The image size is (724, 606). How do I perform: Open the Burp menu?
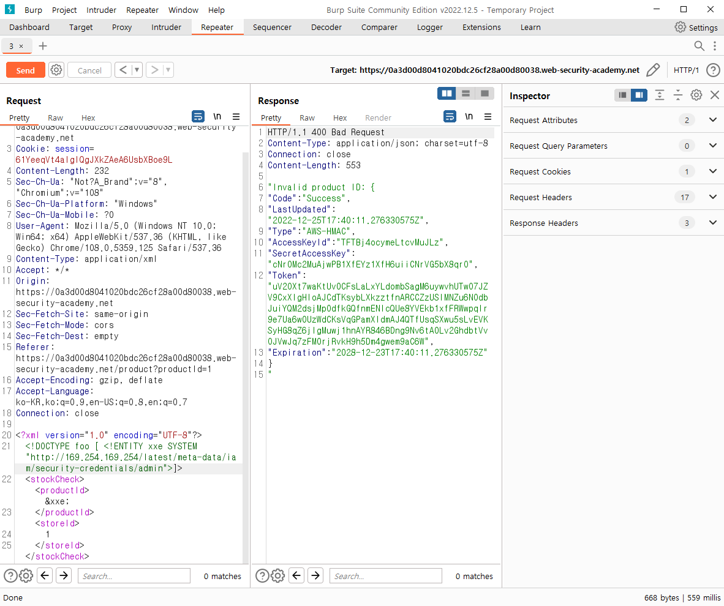[x=33, y=10]
